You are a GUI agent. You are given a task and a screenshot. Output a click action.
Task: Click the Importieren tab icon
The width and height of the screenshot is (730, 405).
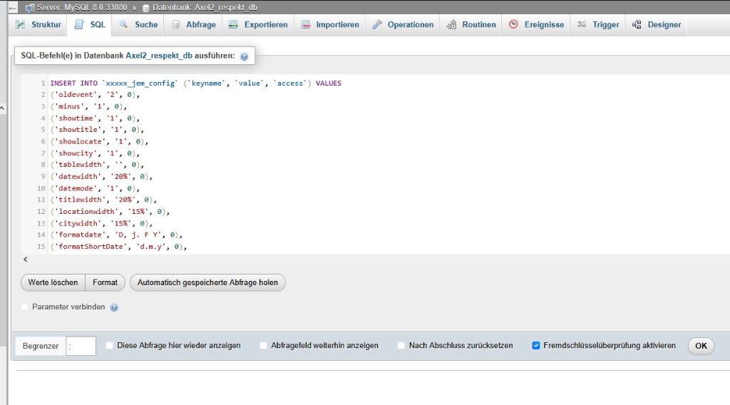click(305, 25)
